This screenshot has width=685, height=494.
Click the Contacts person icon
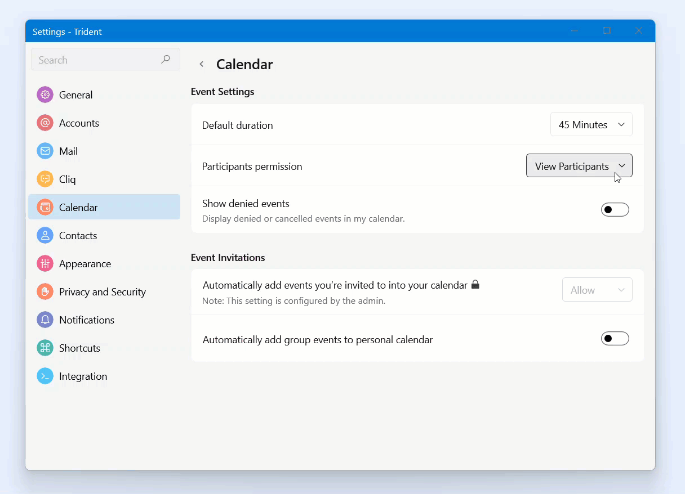(45, 236)
